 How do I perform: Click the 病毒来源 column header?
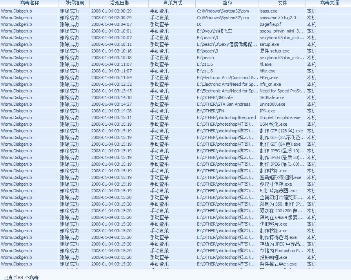tap(328, 3)
